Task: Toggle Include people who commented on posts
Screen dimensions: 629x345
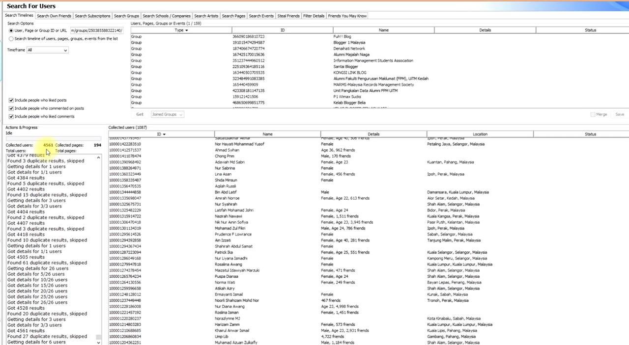Action: point(46,108)
